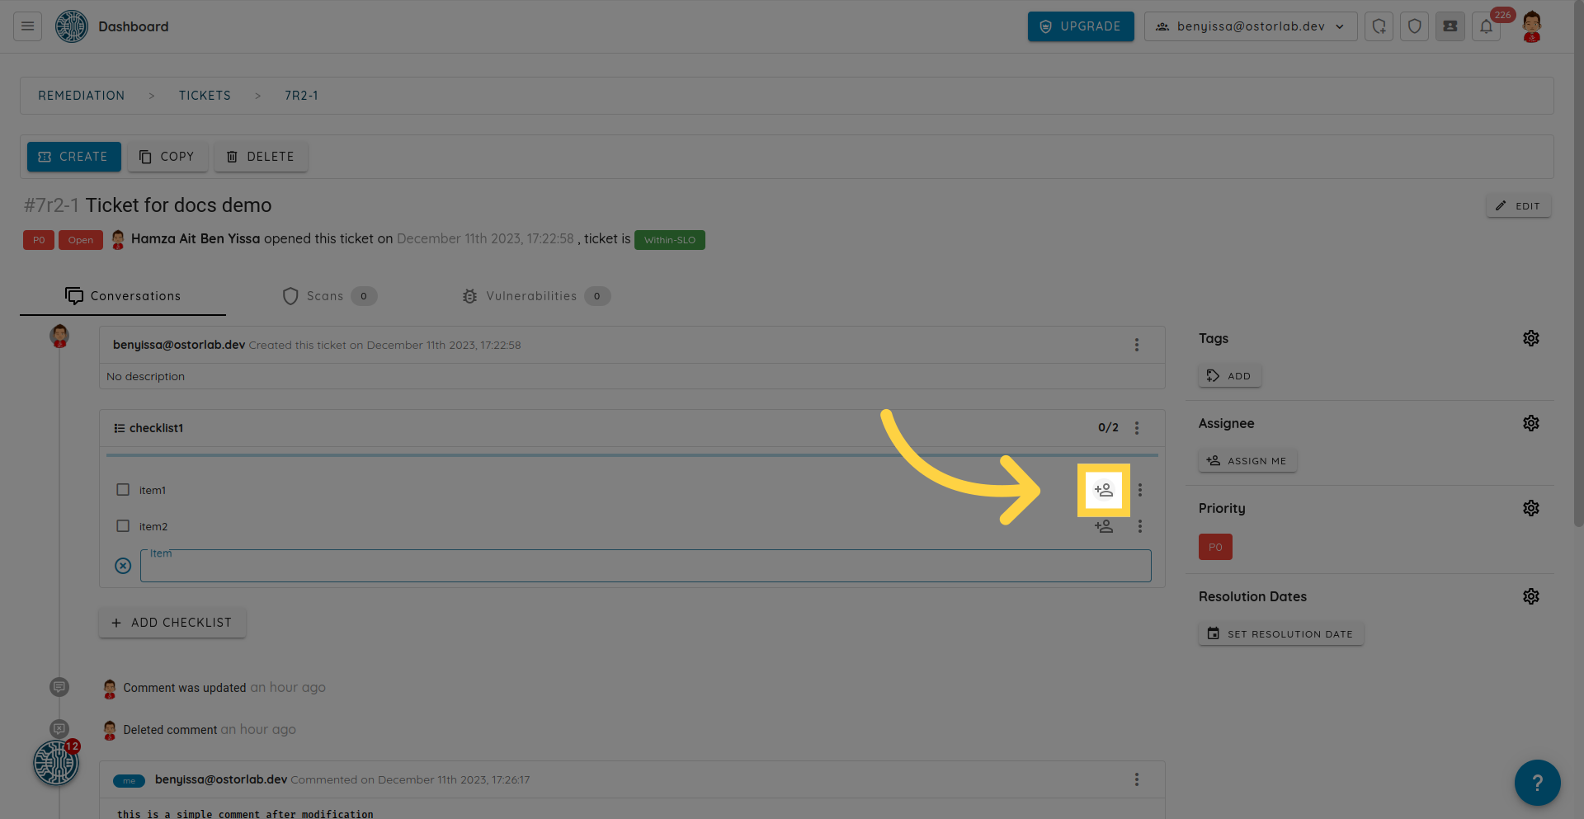The height and width of the screenshot is (819, 1584).
Task: Click the ADD CHECKLIST button
Action: [172, 623]
